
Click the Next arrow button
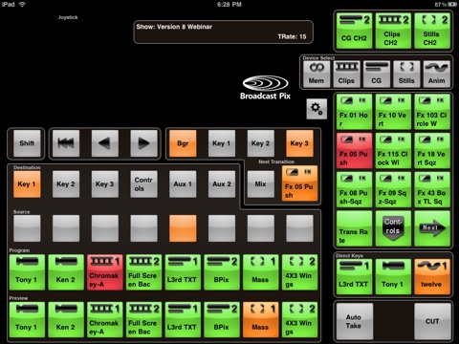(x=432, y=228)
